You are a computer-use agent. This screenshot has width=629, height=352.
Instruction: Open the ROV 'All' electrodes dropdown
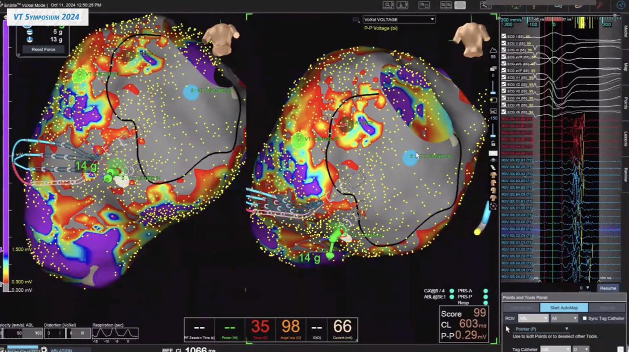coord(565,318)
